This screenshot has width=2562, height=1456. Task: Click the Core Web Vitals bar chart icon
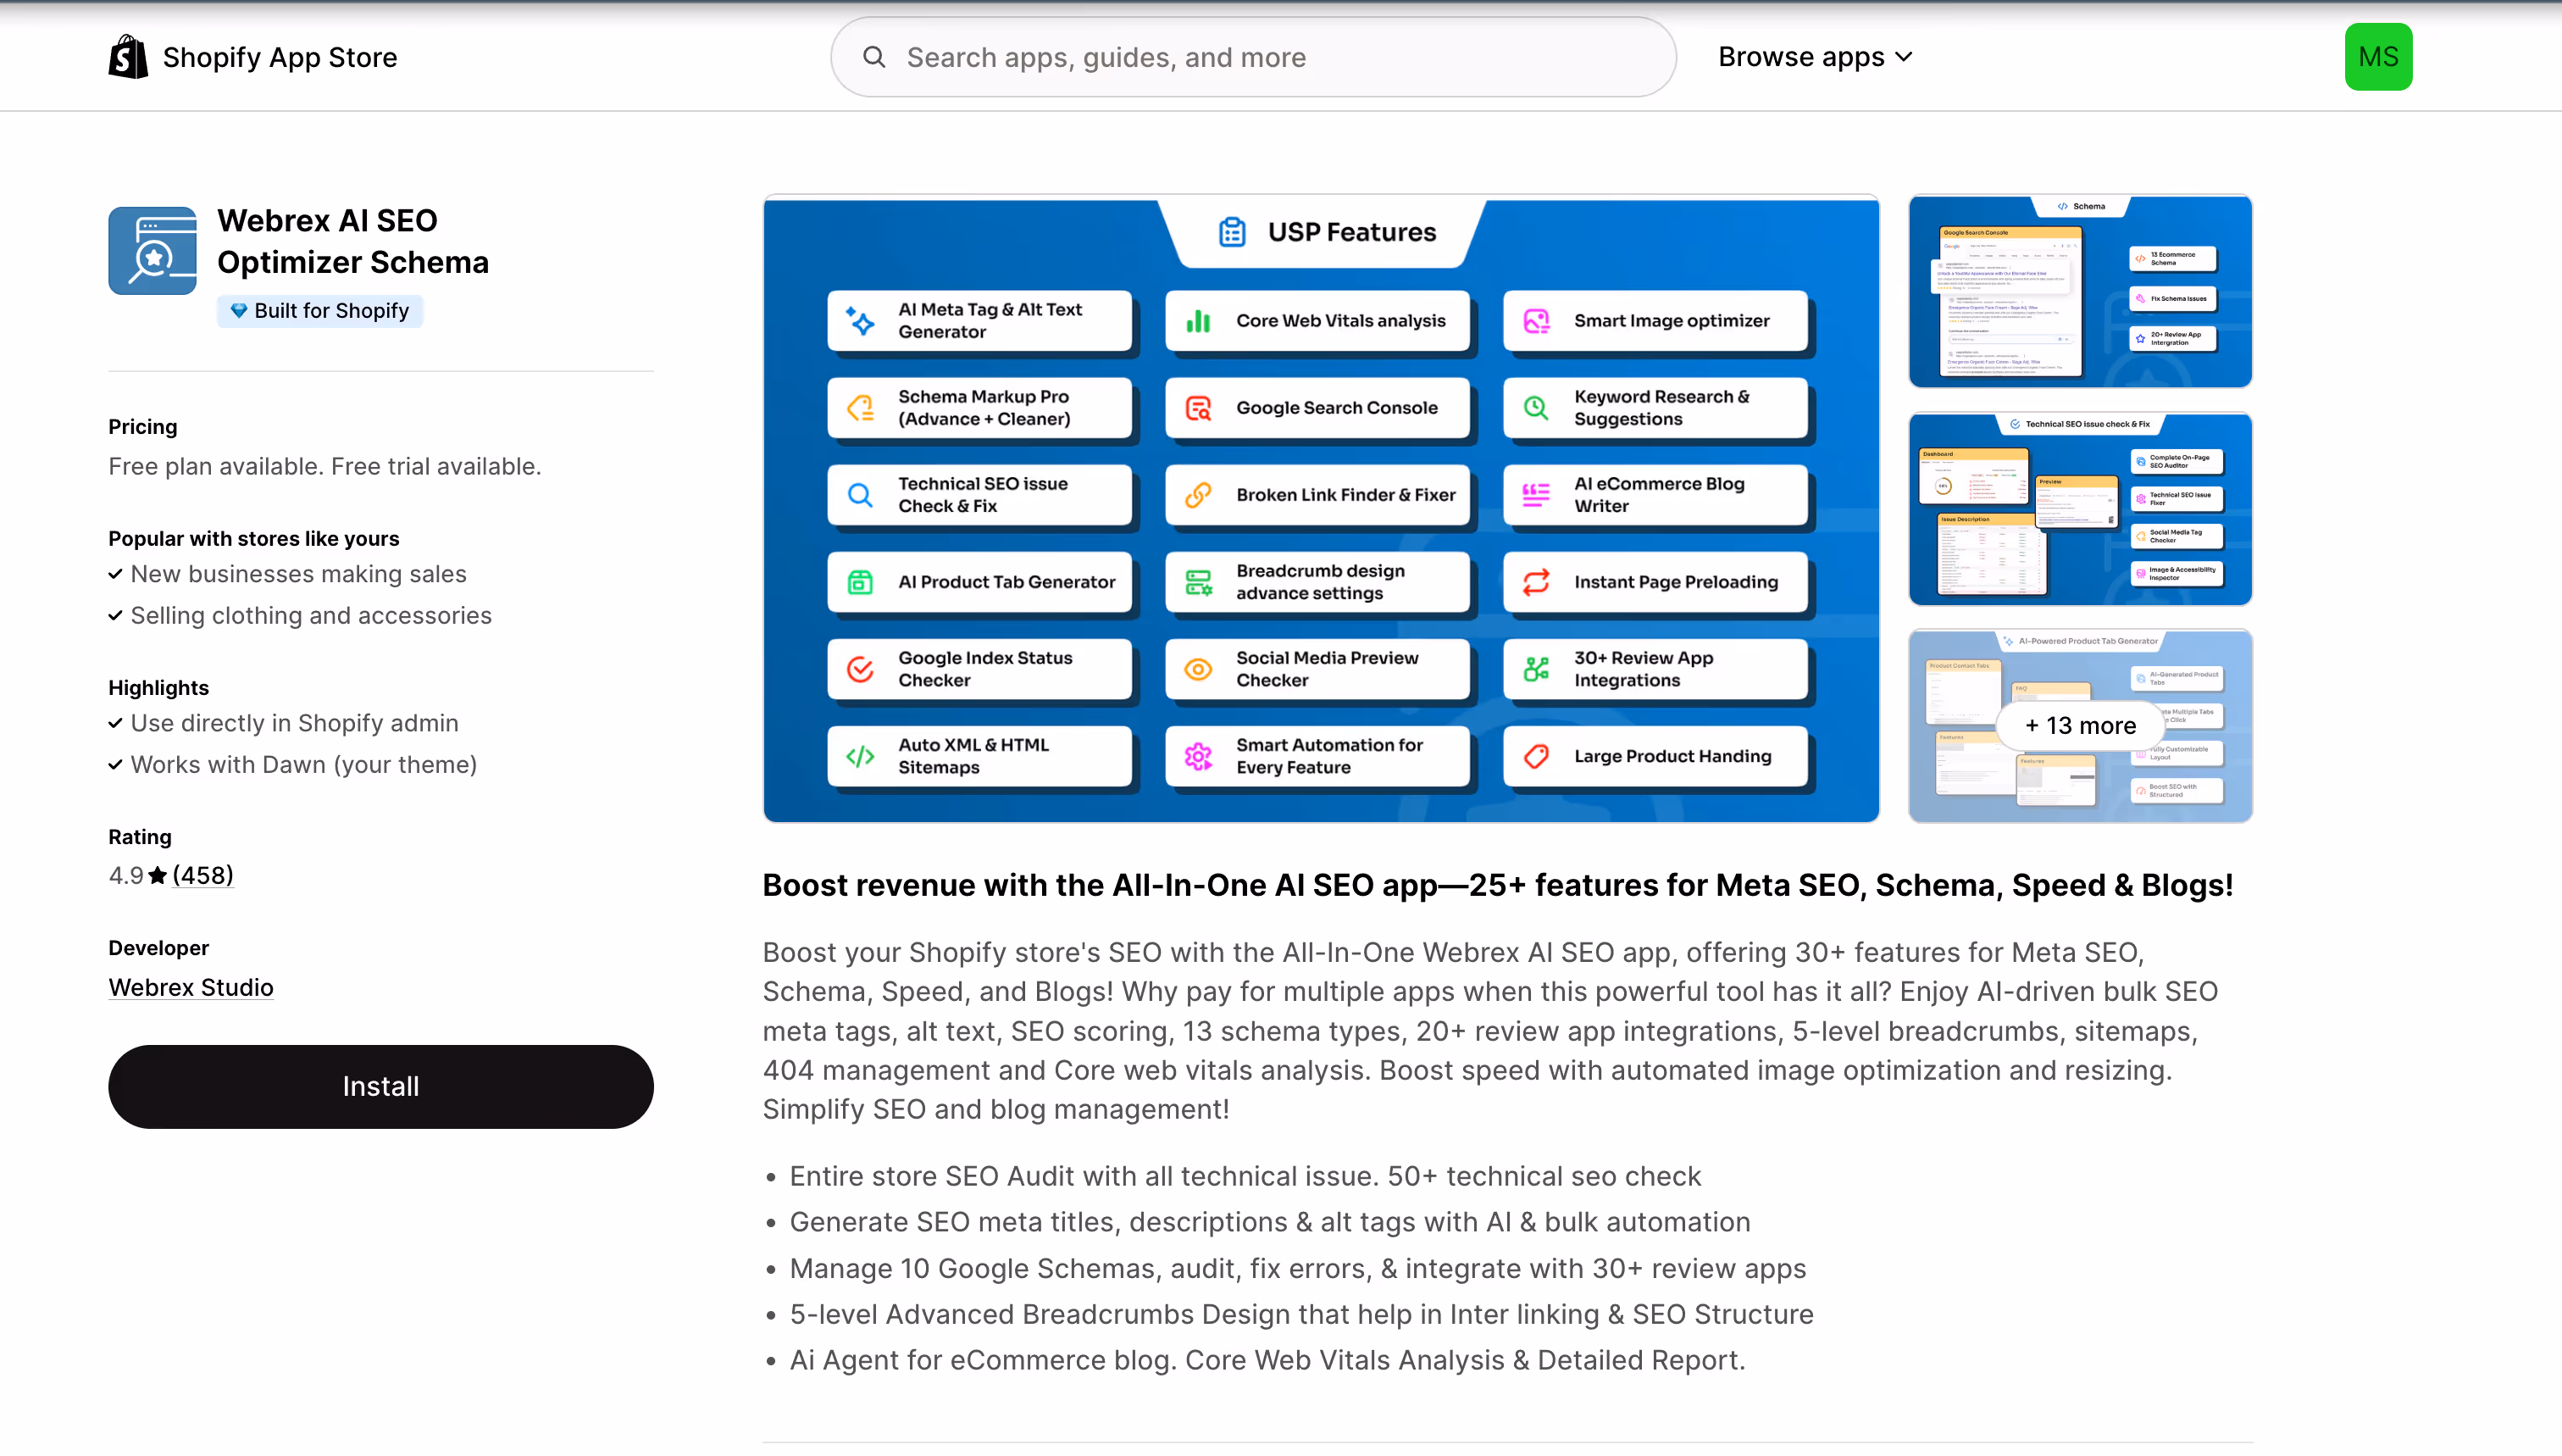(x=1199, y=321)
